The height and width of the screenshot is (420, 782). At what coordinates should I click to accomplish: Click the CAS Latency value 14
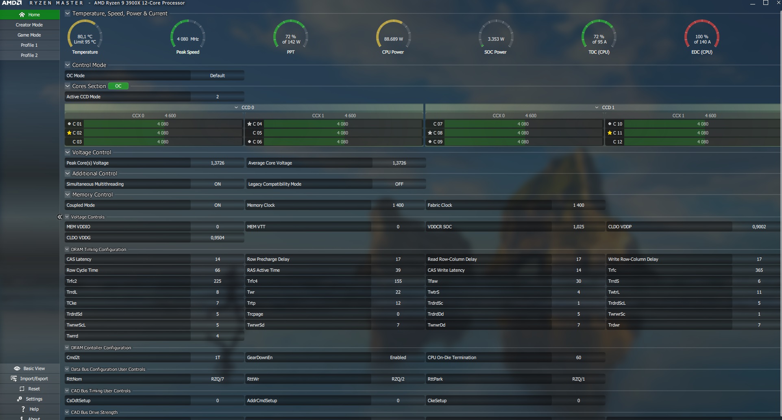[218, 259]
